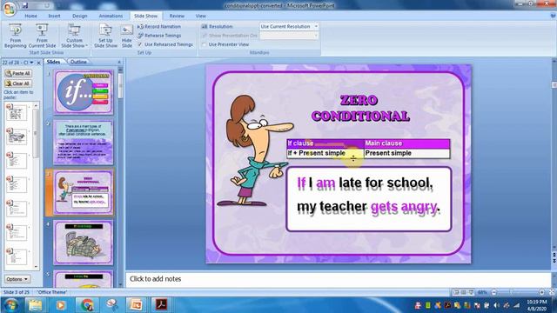Click the 'Main clause' table header cell

click(x=407, y=143)
